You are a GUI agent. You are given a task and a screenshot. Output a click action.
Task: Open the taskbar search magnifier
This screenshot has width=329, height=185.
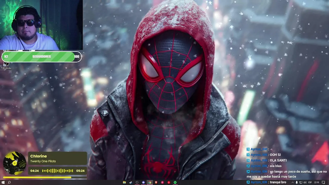click(x=10, y=182)
